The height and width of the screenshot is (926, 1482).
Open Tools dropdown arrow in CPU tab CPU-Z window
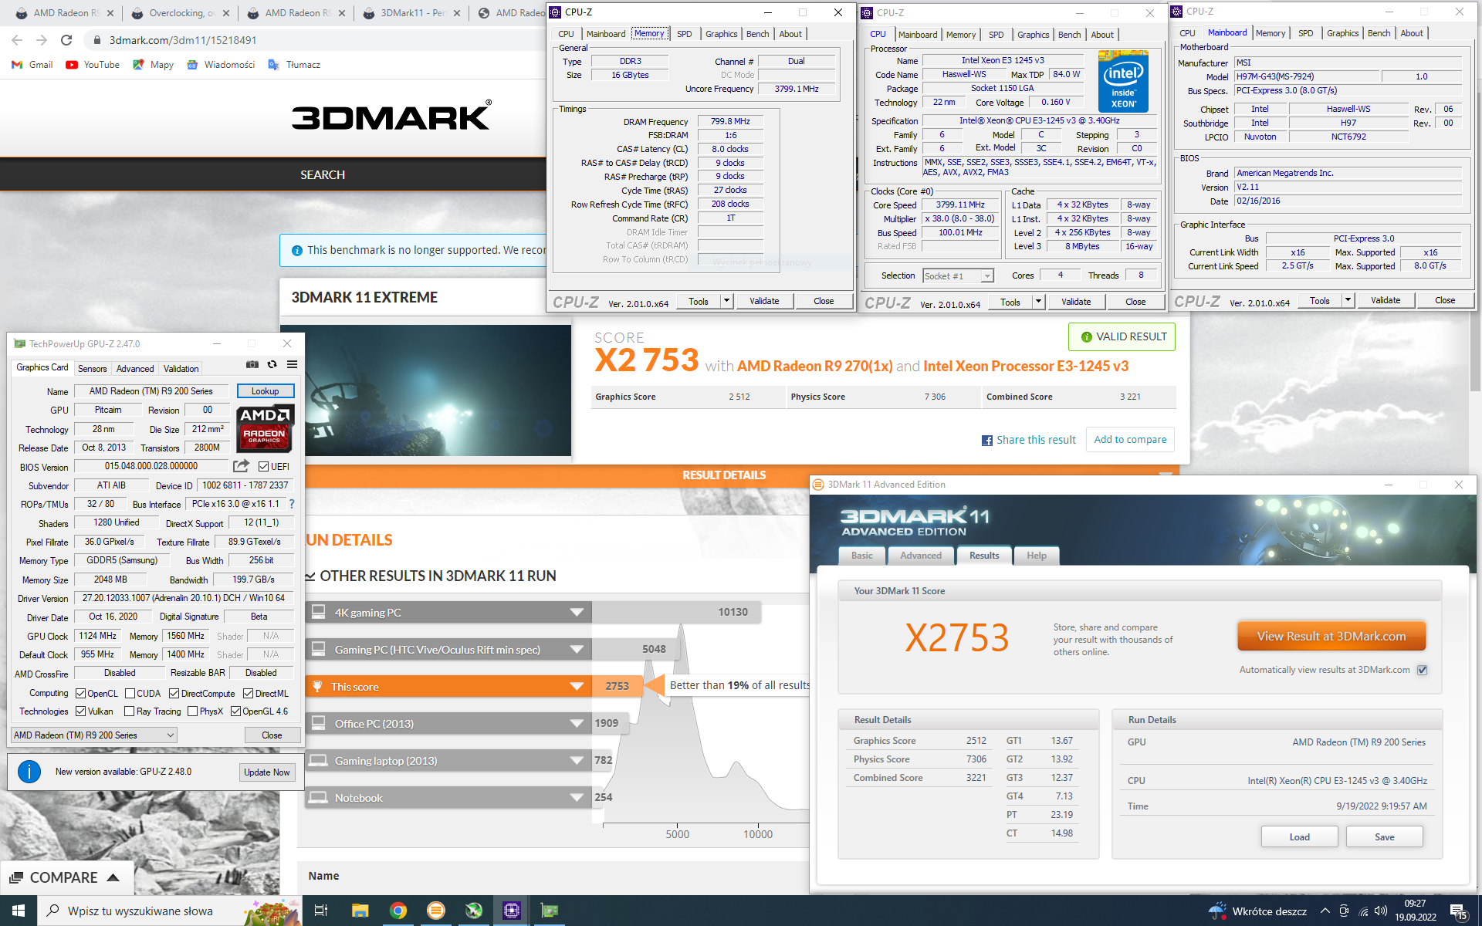(1038, 302)
